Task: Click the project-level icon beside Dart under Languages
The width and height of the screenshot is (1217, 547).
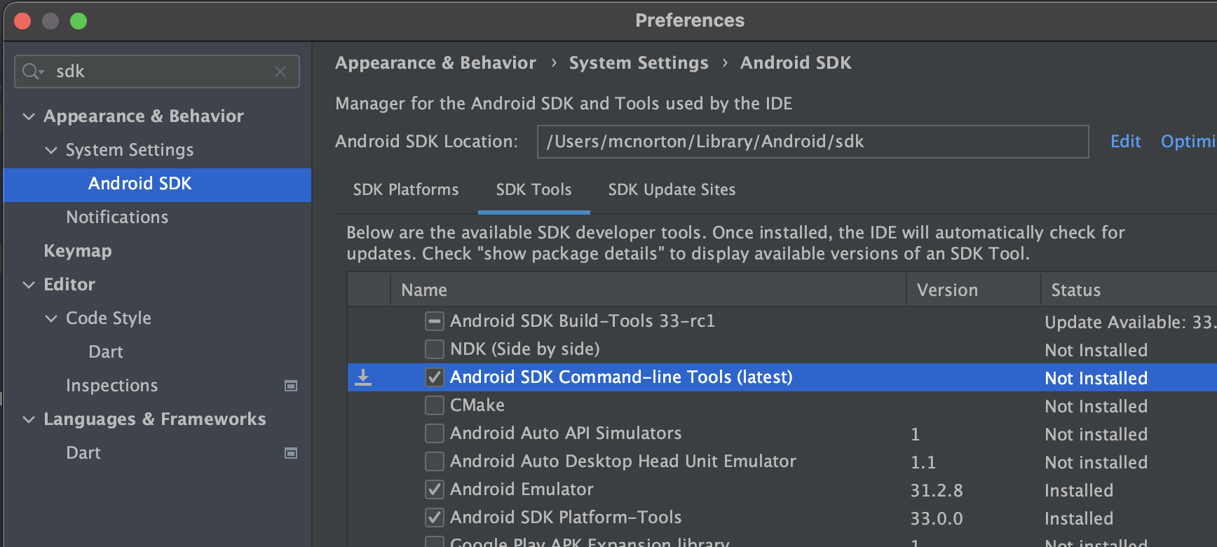Action: pos(291,453)
